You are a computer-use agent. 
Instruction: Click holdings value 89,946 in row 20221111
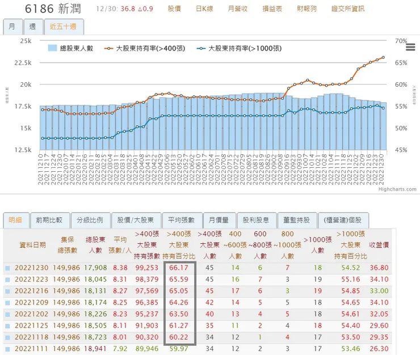[147, 349]
